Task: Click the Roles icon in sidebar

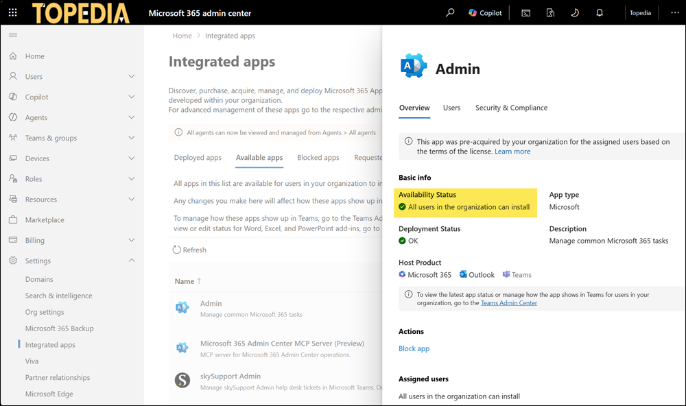Action: pos(13,178)
